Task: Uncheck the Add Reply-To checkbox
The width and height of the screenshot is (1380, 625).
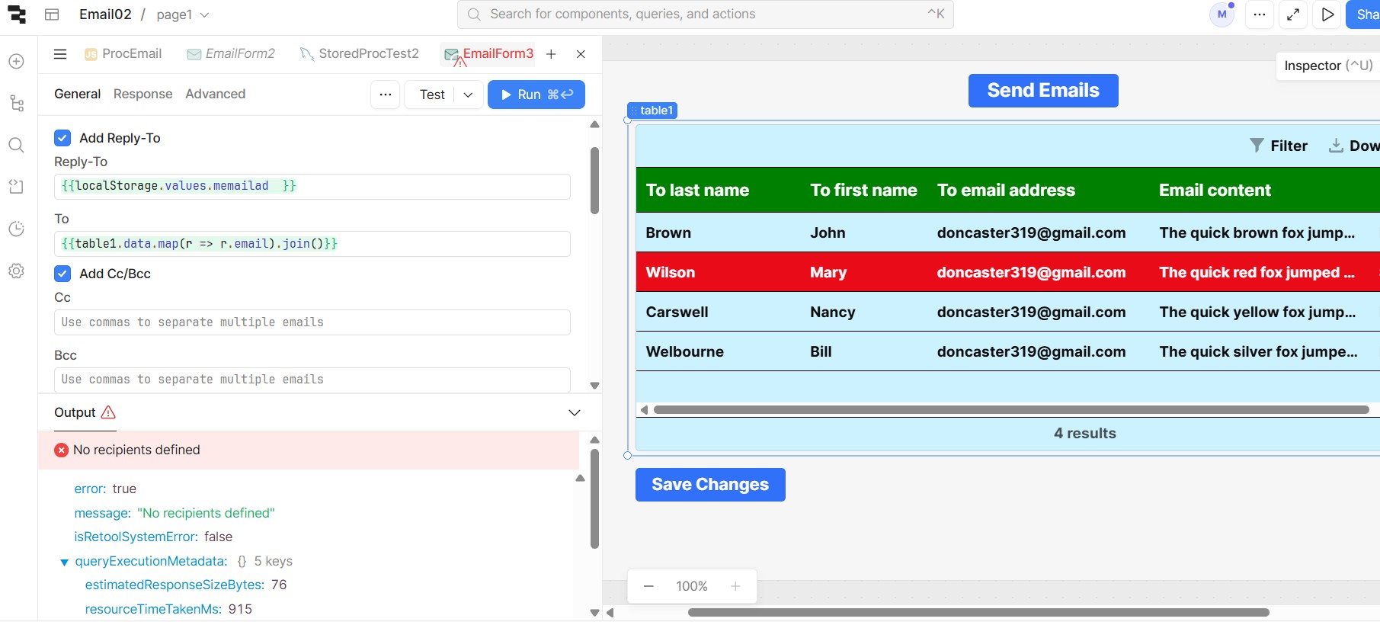Action: (62, 138)
